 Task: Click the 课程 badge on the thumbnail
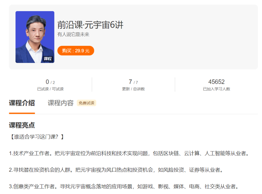coord(48,58)
